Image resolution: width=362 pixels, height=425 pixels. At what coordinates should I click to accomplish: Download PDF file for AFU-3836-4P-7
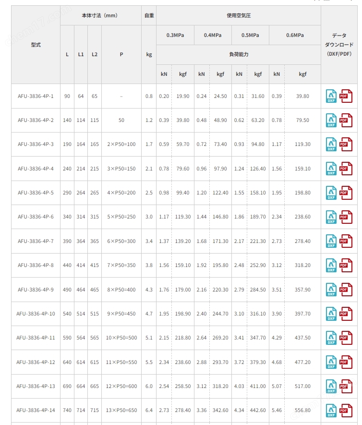(346, 241)
